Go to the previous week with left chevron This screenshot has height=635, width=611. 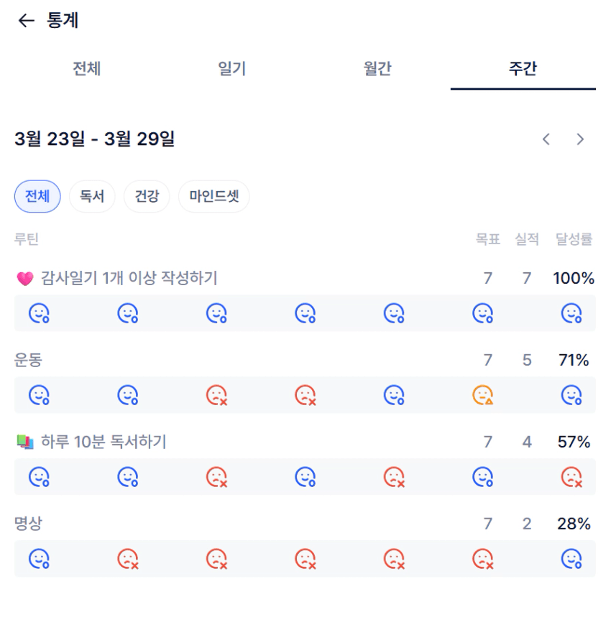click(x=546, y=139)
